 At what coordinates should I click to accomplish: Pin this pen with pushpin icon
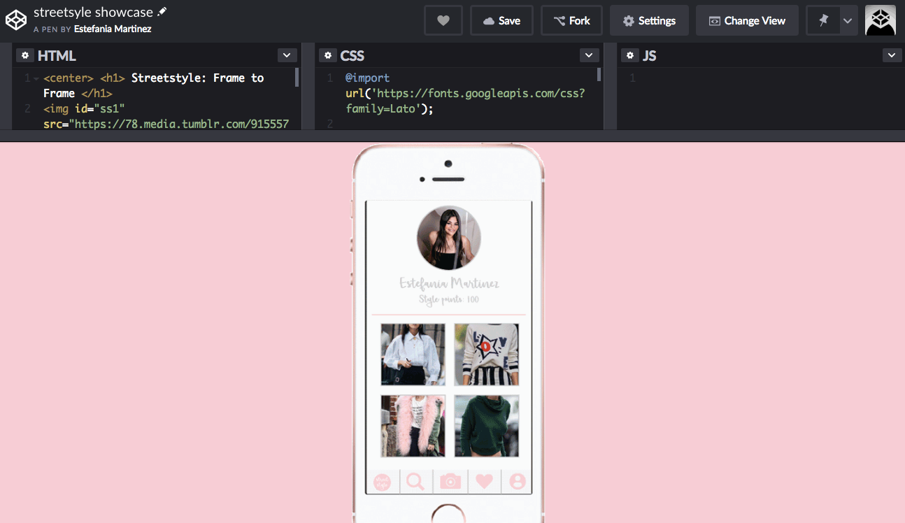tap(823, 21)
